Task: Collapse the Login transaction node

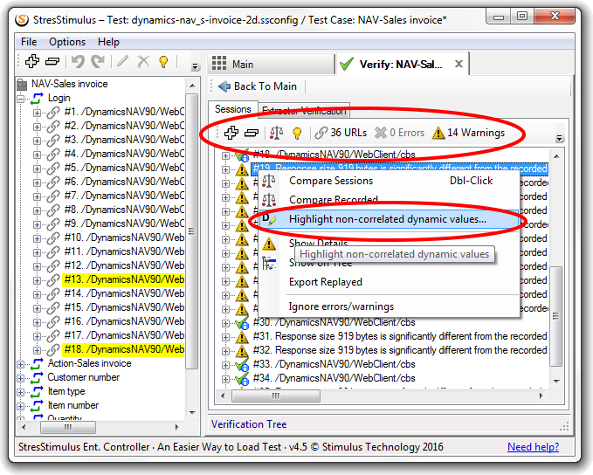Action: [x=21, y=99]
